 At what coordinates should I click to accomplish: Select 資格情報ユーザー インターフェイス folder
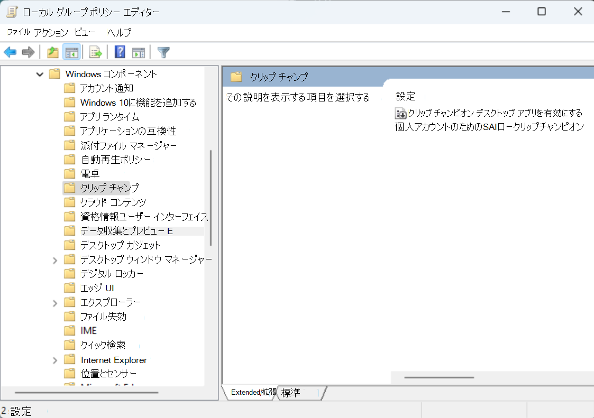[144, 217]
